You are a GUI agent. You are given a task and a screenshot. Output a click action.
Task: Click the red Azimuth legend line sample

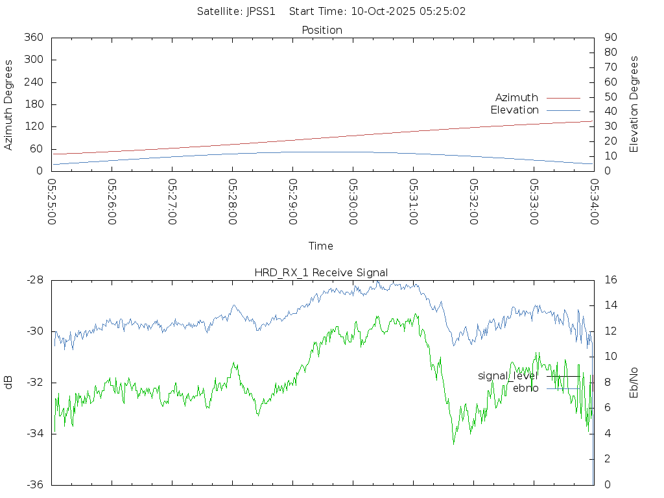(563, 98)
